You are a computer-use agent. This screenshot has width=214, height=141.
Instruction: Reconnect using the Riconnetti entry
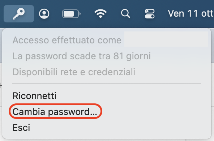(x=34, y=96)
